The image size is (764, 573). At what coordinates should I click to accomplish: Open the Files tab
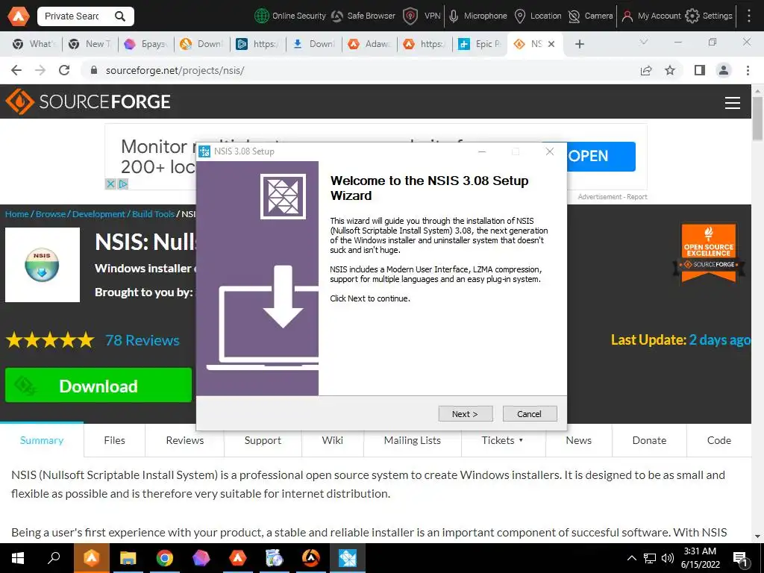click(114, 440)
